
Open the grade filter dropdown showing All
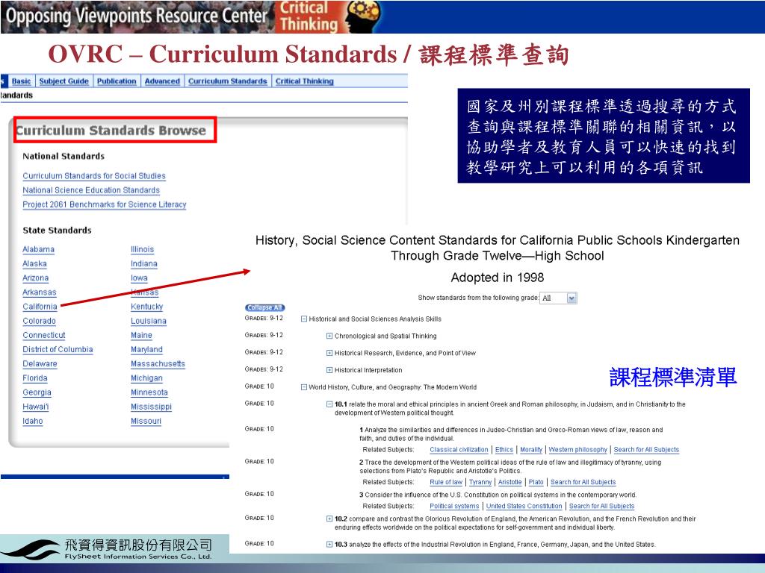(x=558, y=298)
